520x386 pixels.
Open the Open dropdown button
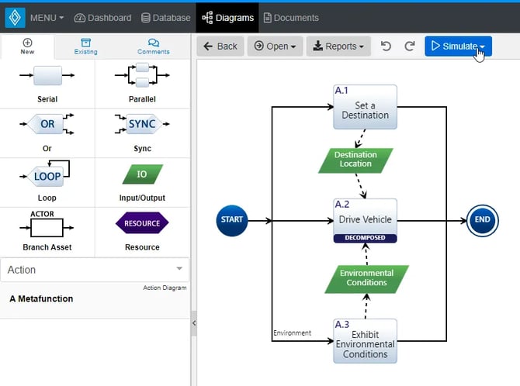tap(275, 46)
